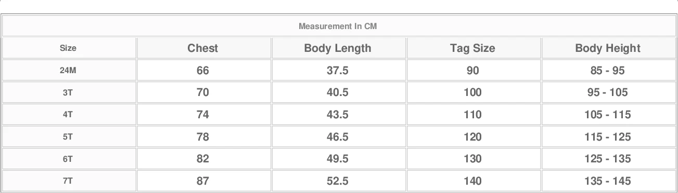This screenshot has width=678, height=193.
Task: Select the Body Height column header
Action: coord(608,48)
